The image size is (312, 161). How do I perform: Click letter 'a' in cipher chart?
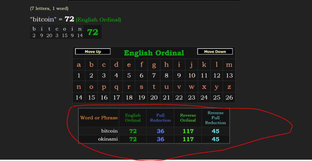coord(79,65)
